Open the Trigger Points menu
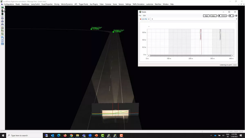The height and width of the screenshot is (138, 245). pyautogui.click(x=83, y=4)
